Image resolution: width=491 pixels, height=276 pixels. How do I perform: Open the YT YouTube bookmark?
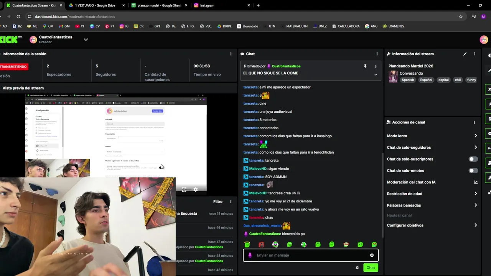click(x=80, y=26)
